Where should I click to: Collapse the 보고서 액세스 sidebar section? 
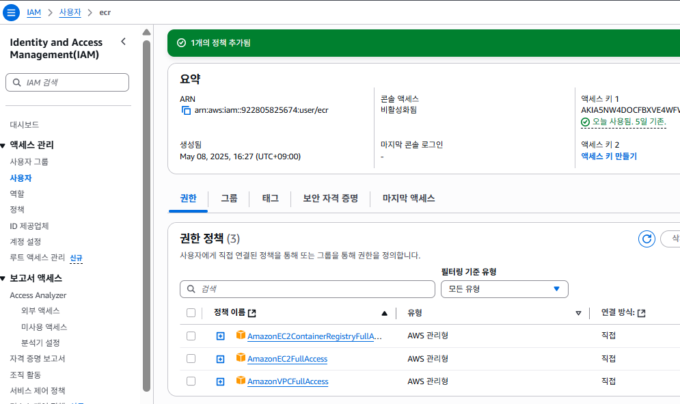tap(3, 279)
